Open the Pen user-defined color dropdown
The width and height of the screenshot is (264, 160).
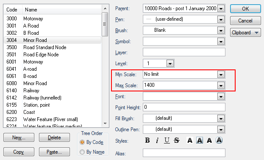[221, 19]
